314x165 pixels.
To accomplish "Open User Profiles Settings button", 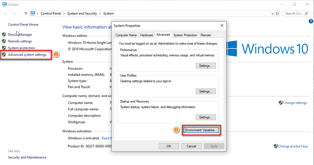I will pyautogui.click(x=206, y=91).
